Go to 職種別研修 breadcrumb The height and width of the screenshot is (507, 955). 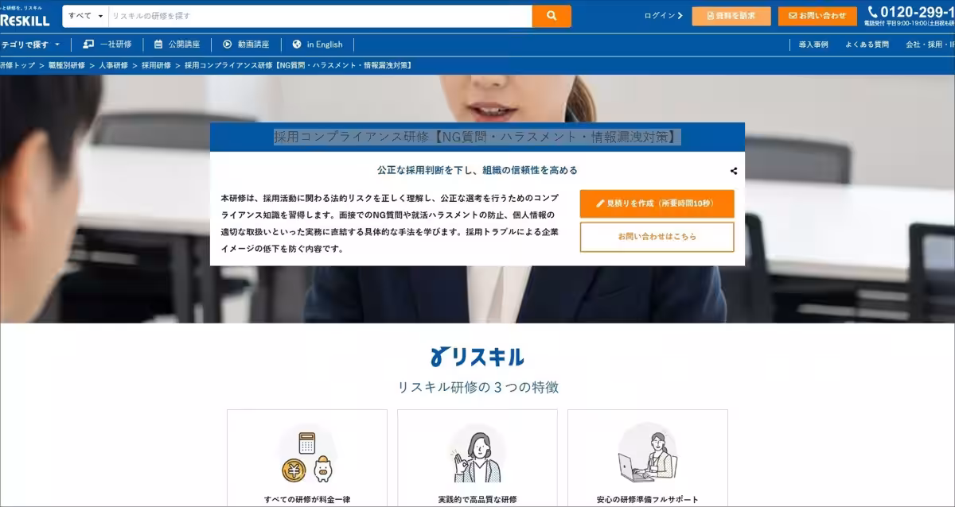pyautogui.click(x=67, y=65)
